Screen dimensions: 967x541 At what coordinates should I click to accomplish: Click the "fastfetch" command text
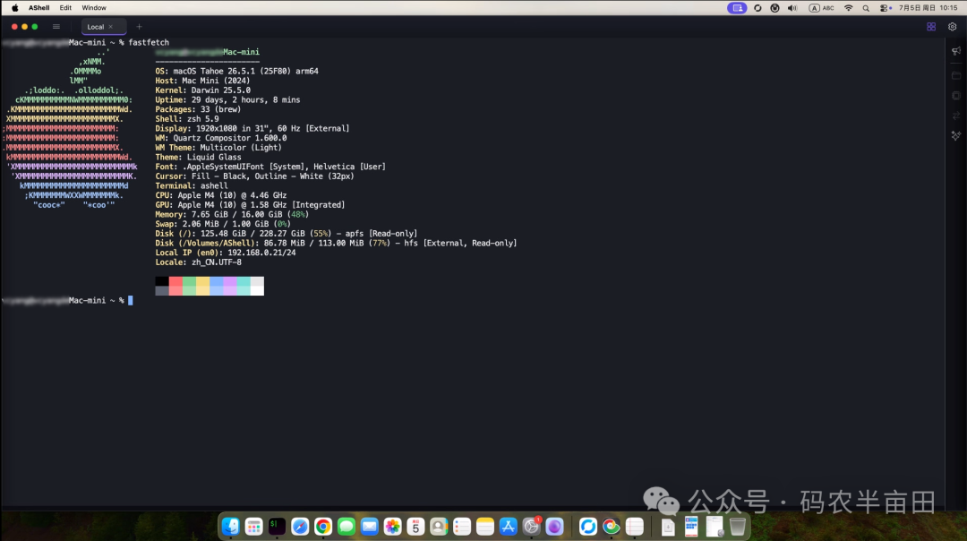tap(149, 43)
